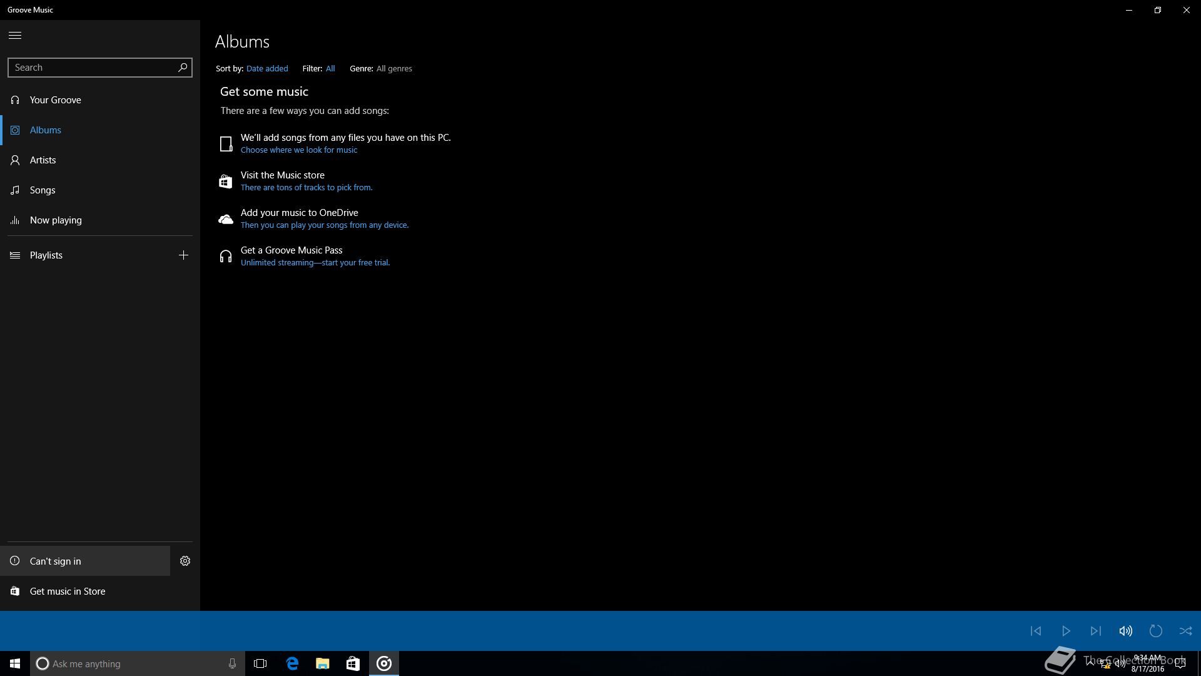Start free trial Unlimited streaming link
Screen dimensions: 1201x676
pos(315,263)
